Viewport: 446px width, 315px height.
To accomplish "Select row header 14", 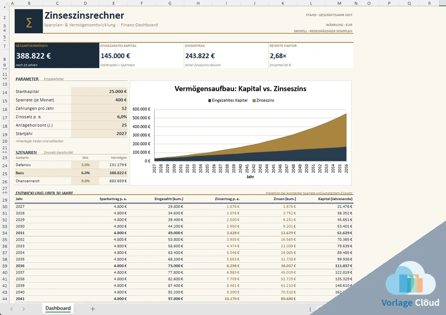I will pyautogui.click(x=5, y=92).
